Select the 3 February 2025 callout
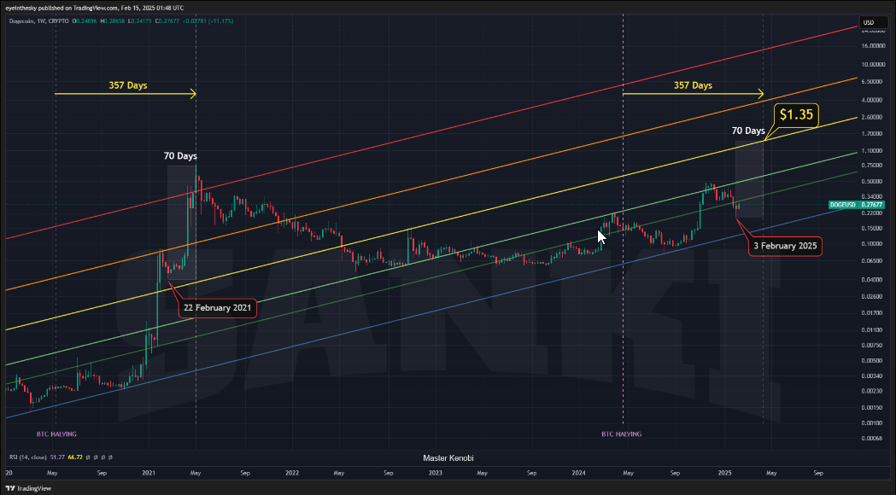 coord(785,246)
